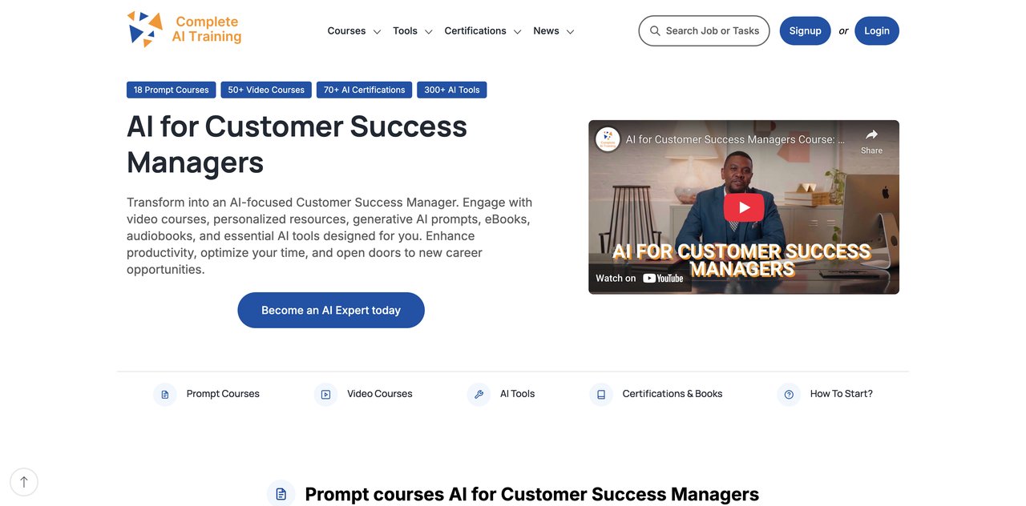The width and height of the screenshot is (1026, 506).
Task: Click the Video Courses play icon
Action: (325, 395)
